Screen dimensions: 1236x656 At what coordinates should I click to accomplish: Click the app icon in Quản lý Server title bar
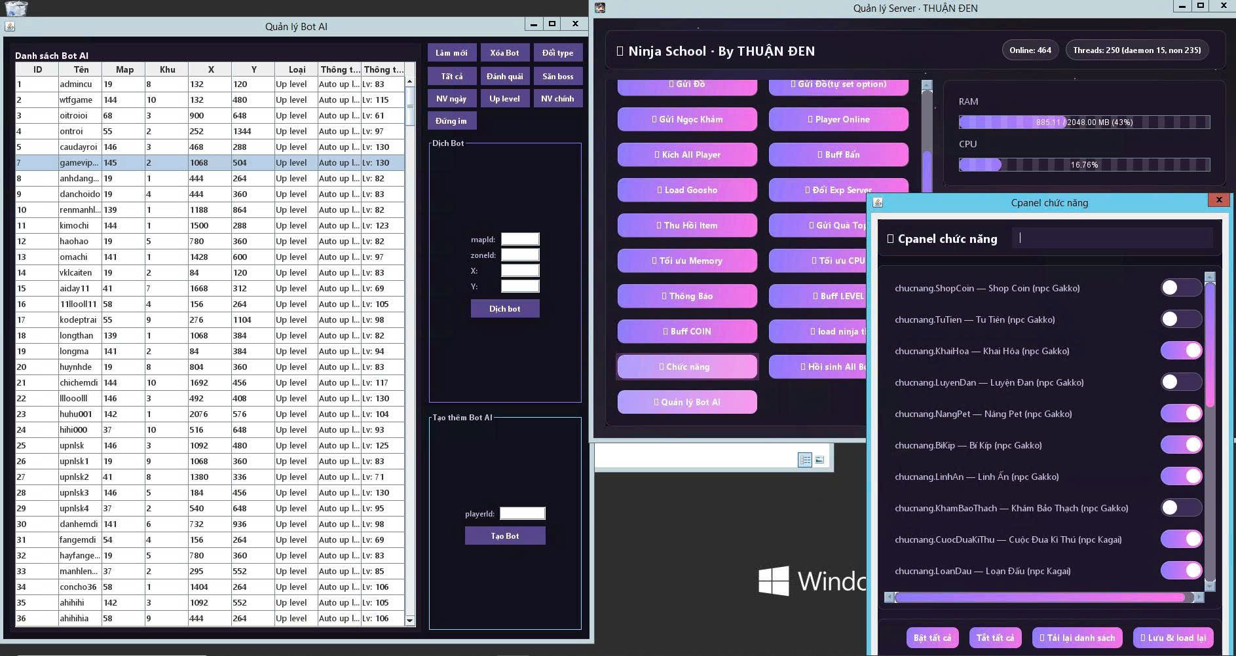(x=600, y=8)
